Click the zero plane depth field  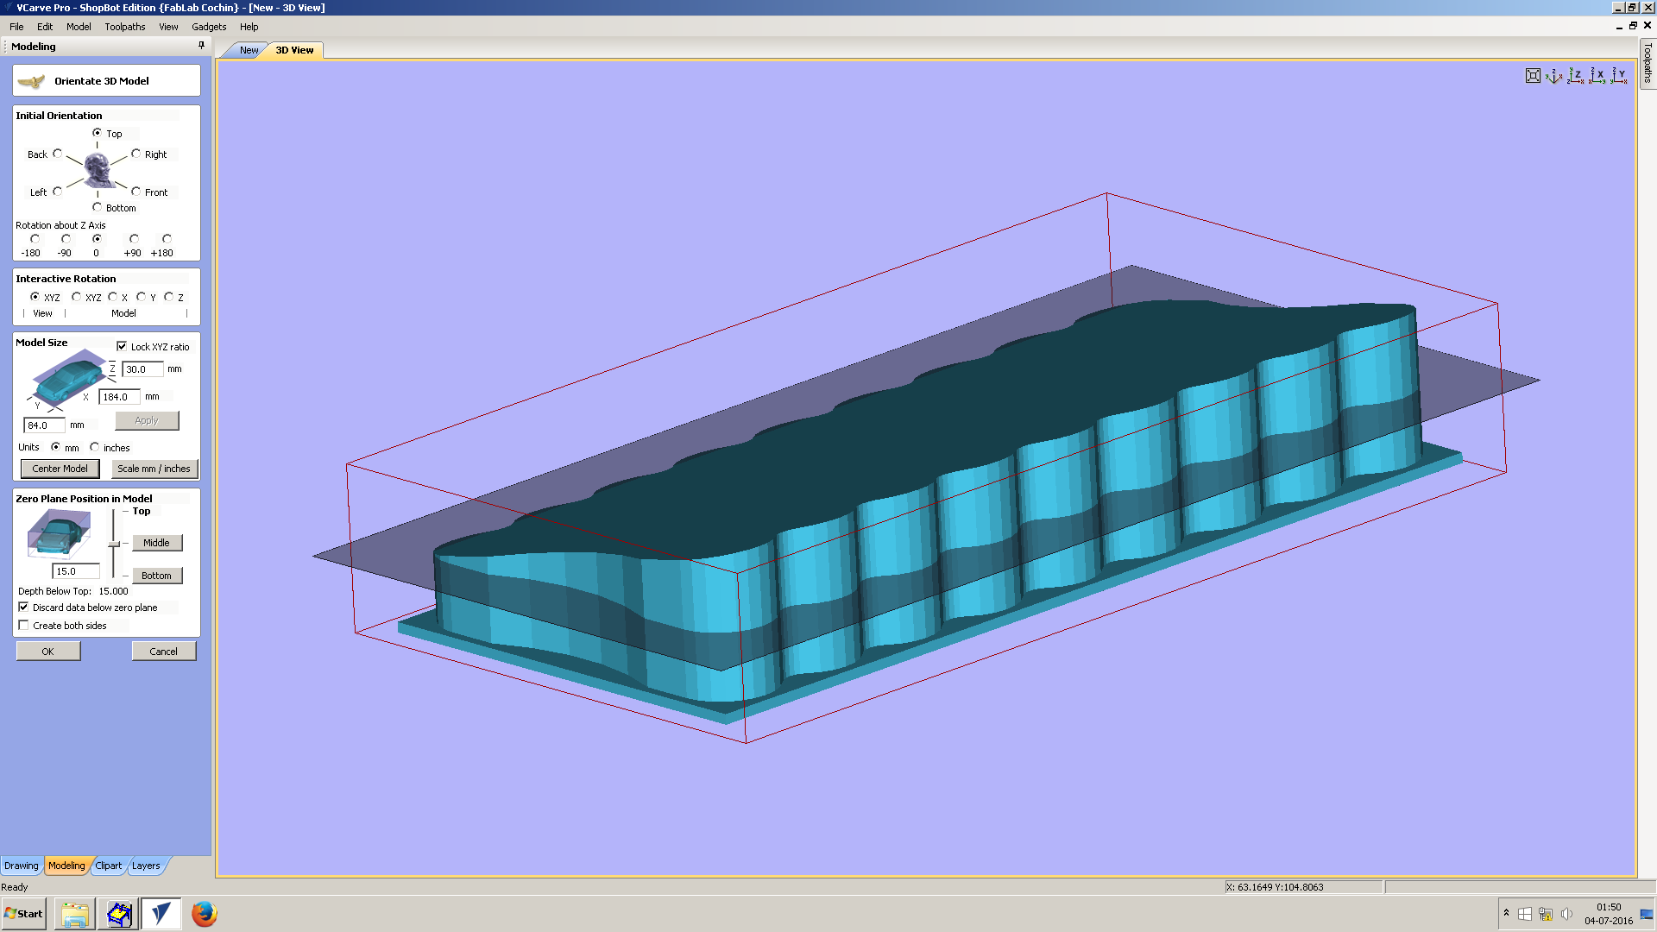[76, 571]
